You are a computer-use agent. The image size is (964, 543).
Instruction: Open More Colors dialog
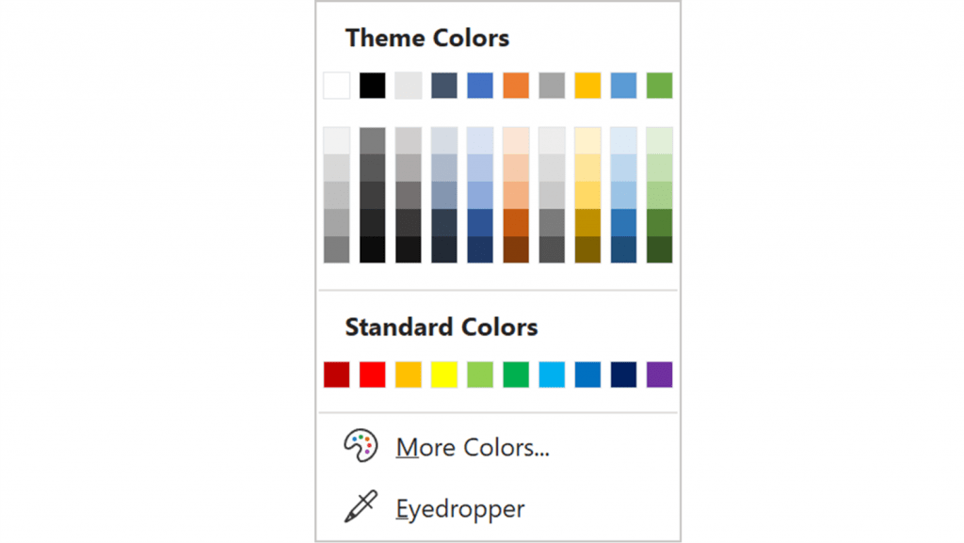point(472,447)
